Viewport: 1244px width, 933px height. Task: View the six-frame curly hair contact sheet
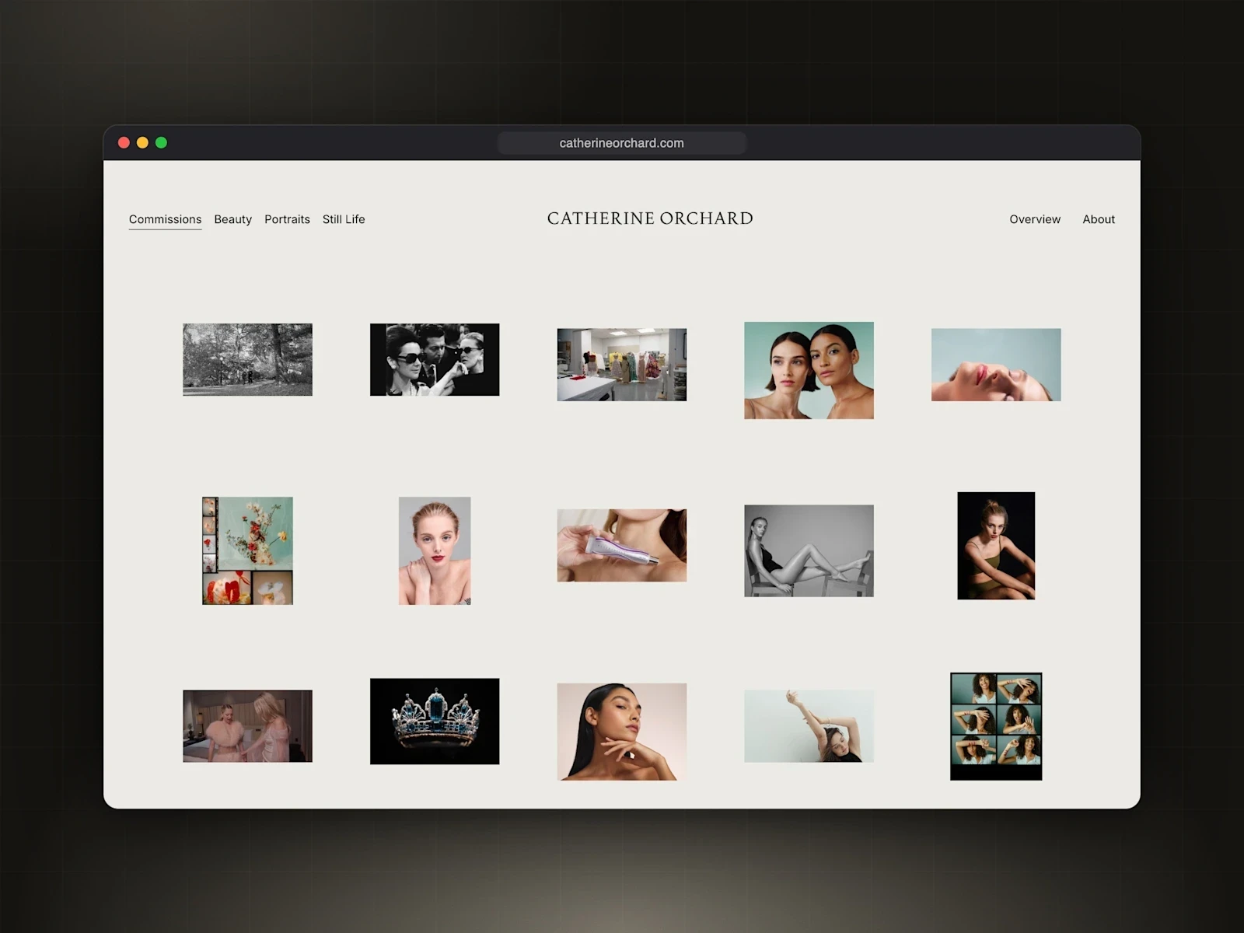996,726
